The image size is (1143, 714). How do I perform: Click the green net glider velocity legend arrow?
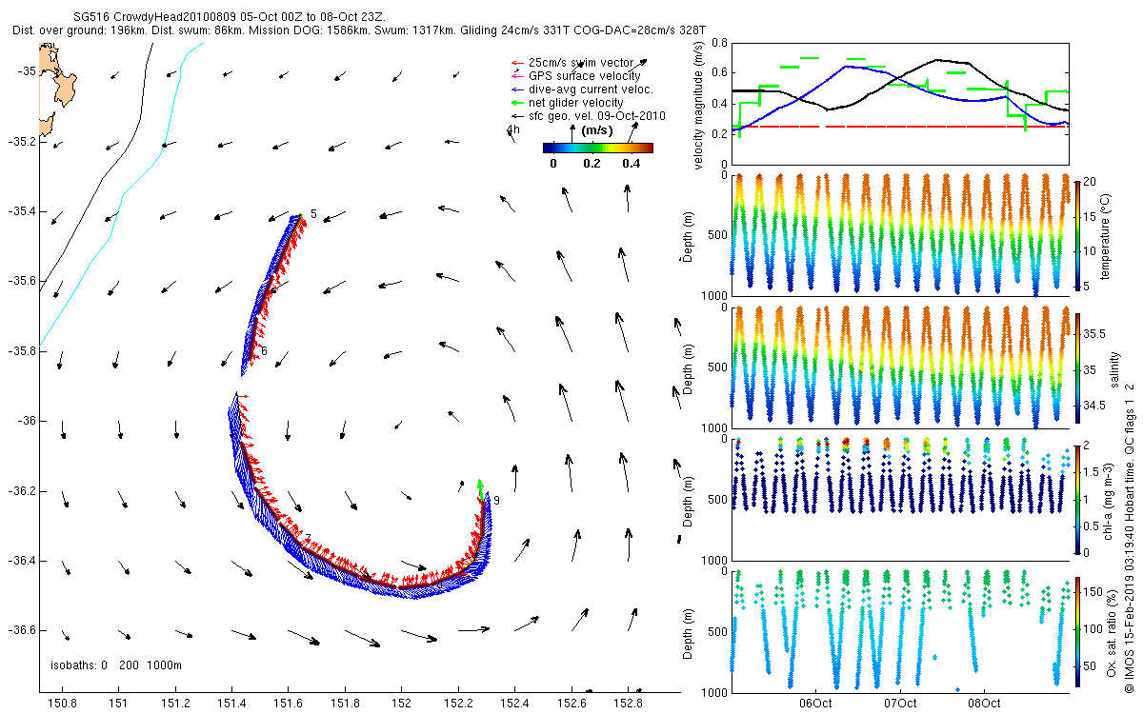click(517, 103)
